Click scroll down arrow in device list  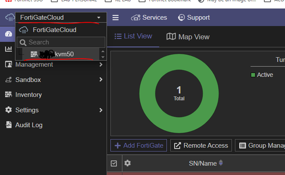tap(103, 57)
